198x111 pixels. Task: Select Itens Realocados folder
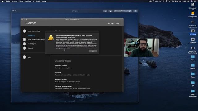[x=192, y=93]
